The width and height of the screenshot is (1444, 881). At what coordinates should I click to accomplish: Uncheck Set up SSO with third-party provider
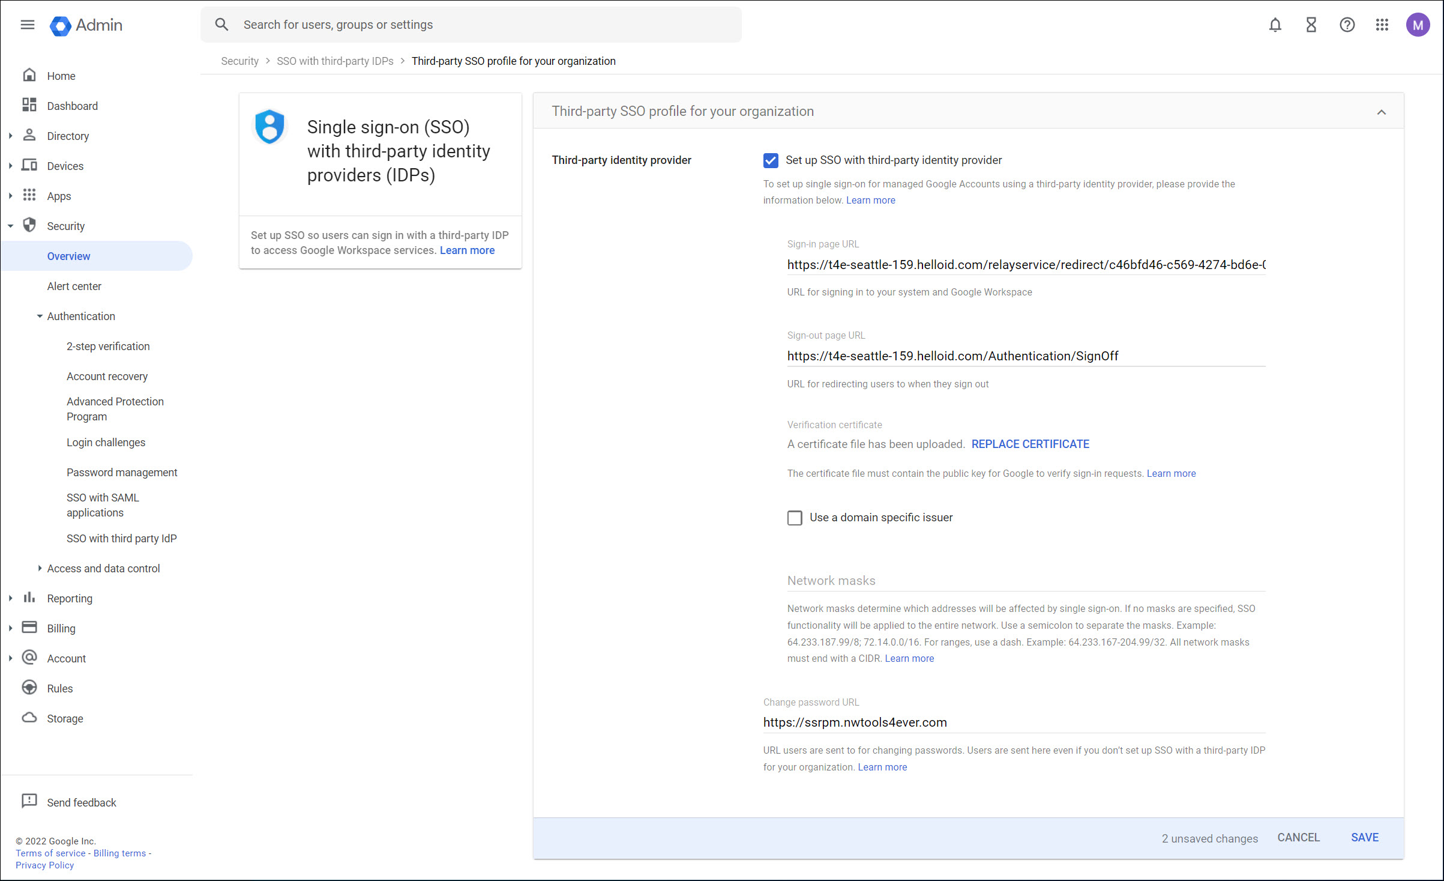[771, 160]
